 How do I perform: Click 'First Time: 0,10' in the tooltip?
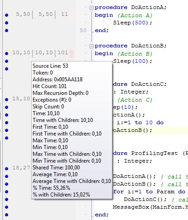coord(50,127)
